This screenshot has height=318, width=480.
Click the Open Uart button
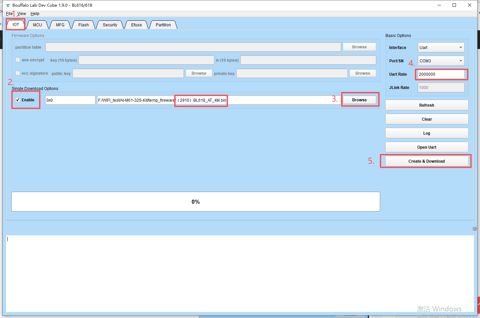tap(427, 147)
